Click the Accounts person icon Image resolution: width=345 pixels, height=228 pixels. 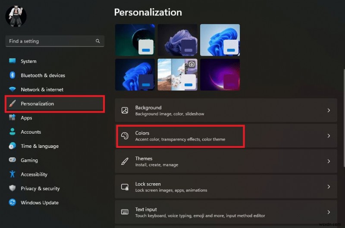click(x=13, y=132)
